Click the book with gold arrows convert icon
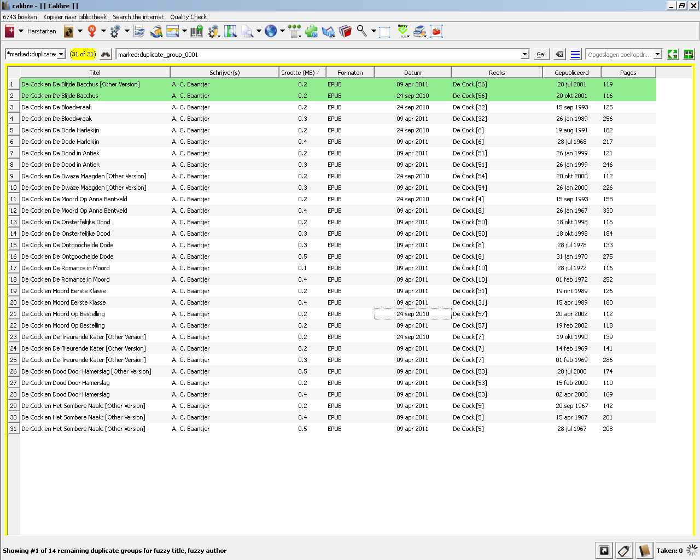The height and width of the screenshot is (560, 700). (x=156, y=31)
